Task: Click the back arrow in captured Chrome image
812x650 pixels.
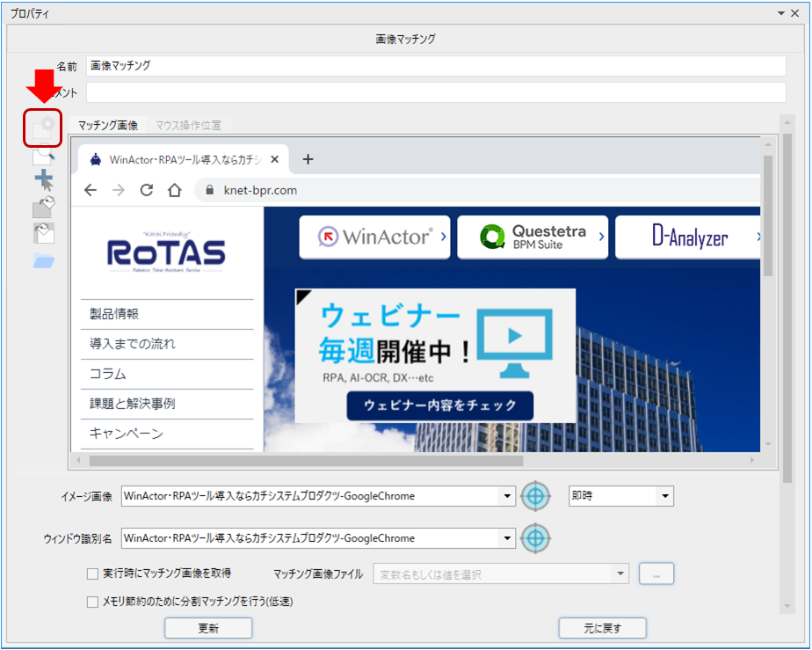Action: pos(91,190)
